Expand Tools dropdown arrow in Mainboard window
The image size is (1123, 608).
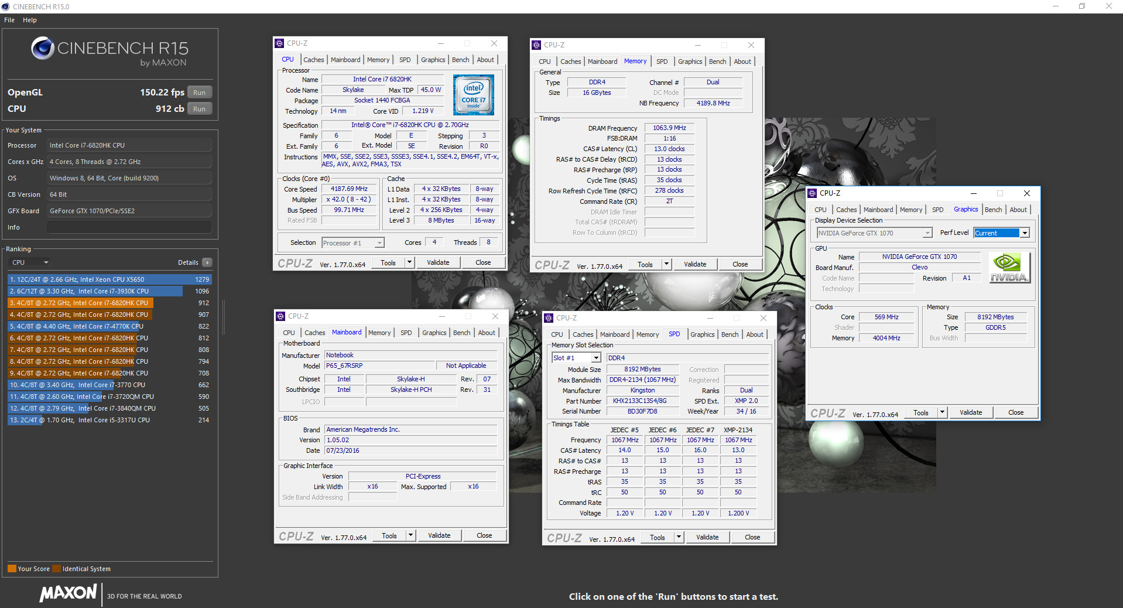coord(411,535)
